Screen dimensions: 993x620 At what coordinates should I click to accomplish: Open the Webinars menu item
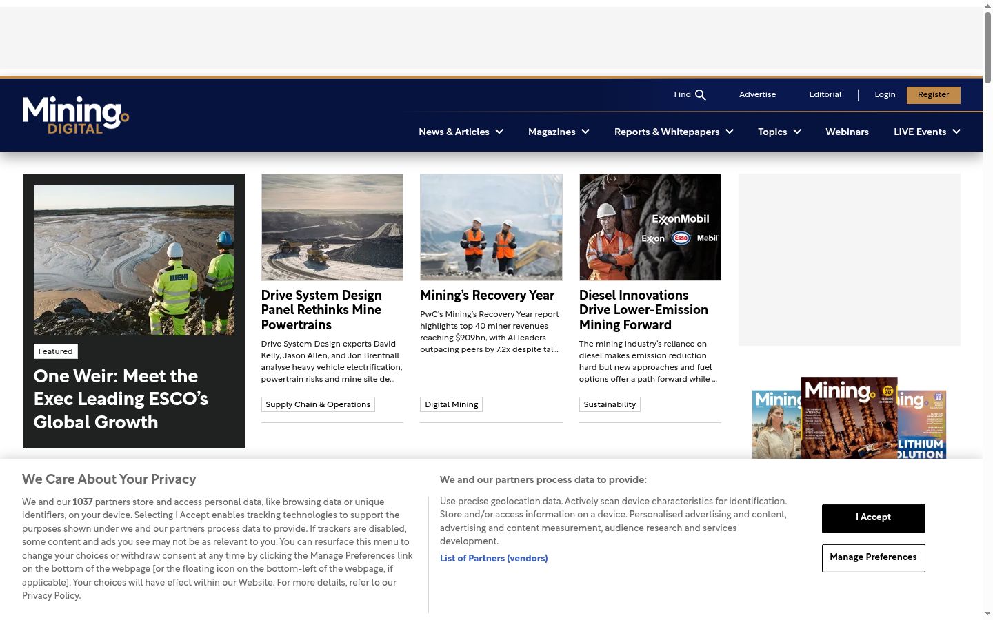(x=847, y=132)
